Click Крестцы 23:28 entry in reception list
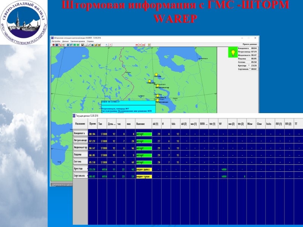303x227 pixels. [x=247, y=65]
